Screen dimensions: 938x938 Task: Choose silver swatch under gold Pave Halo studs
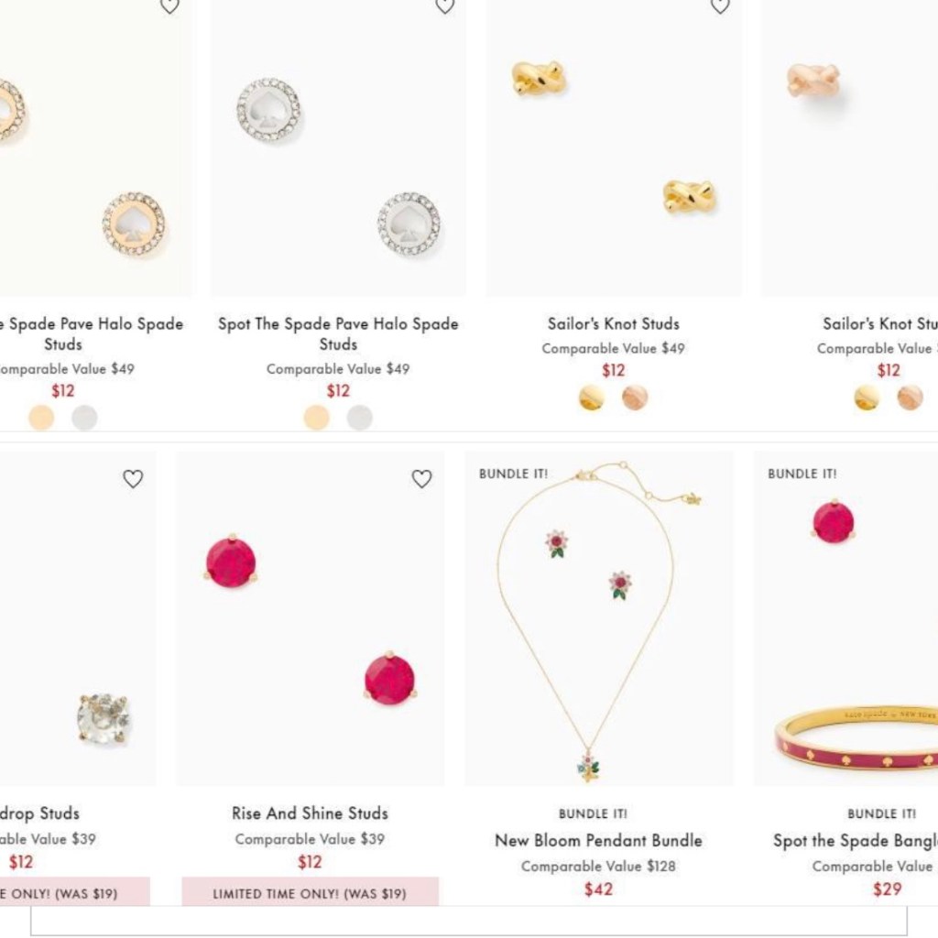[84, 418]
